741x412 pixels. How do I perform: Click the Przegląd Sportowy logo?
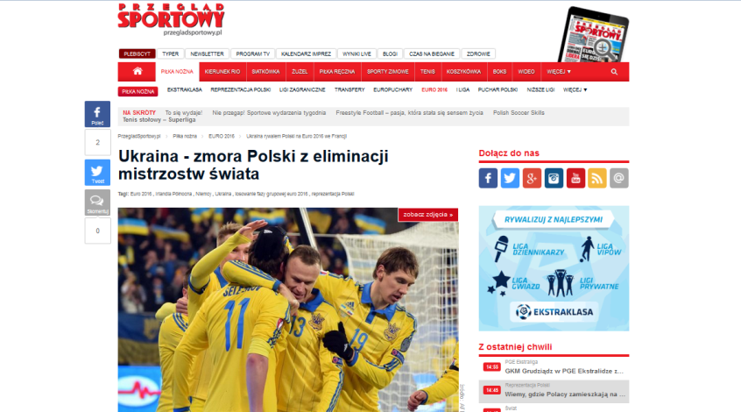pyautogui.click(x=171, y=20)
